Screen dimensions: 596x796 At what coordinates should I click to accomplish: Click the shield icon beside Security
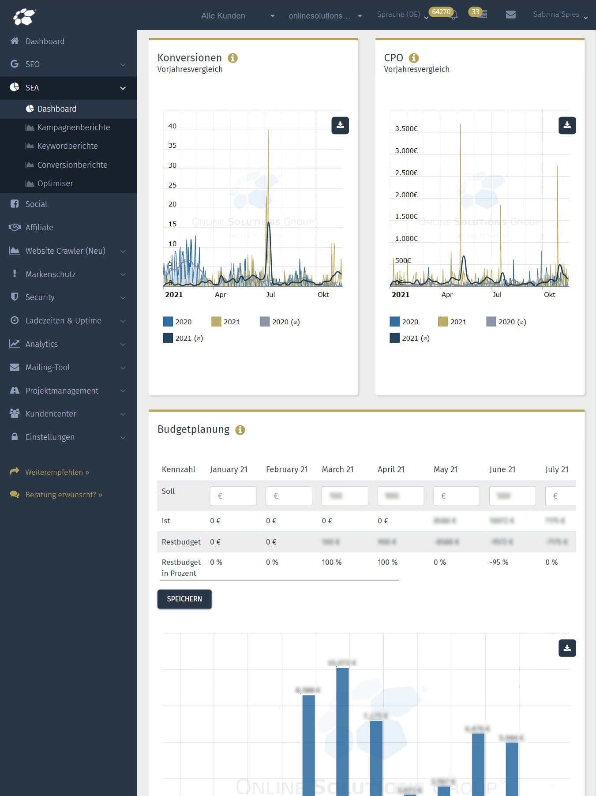15,297
